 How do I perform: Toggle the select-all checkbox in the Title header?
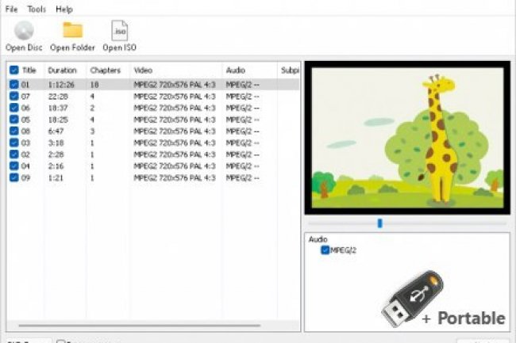click(14, 71)
